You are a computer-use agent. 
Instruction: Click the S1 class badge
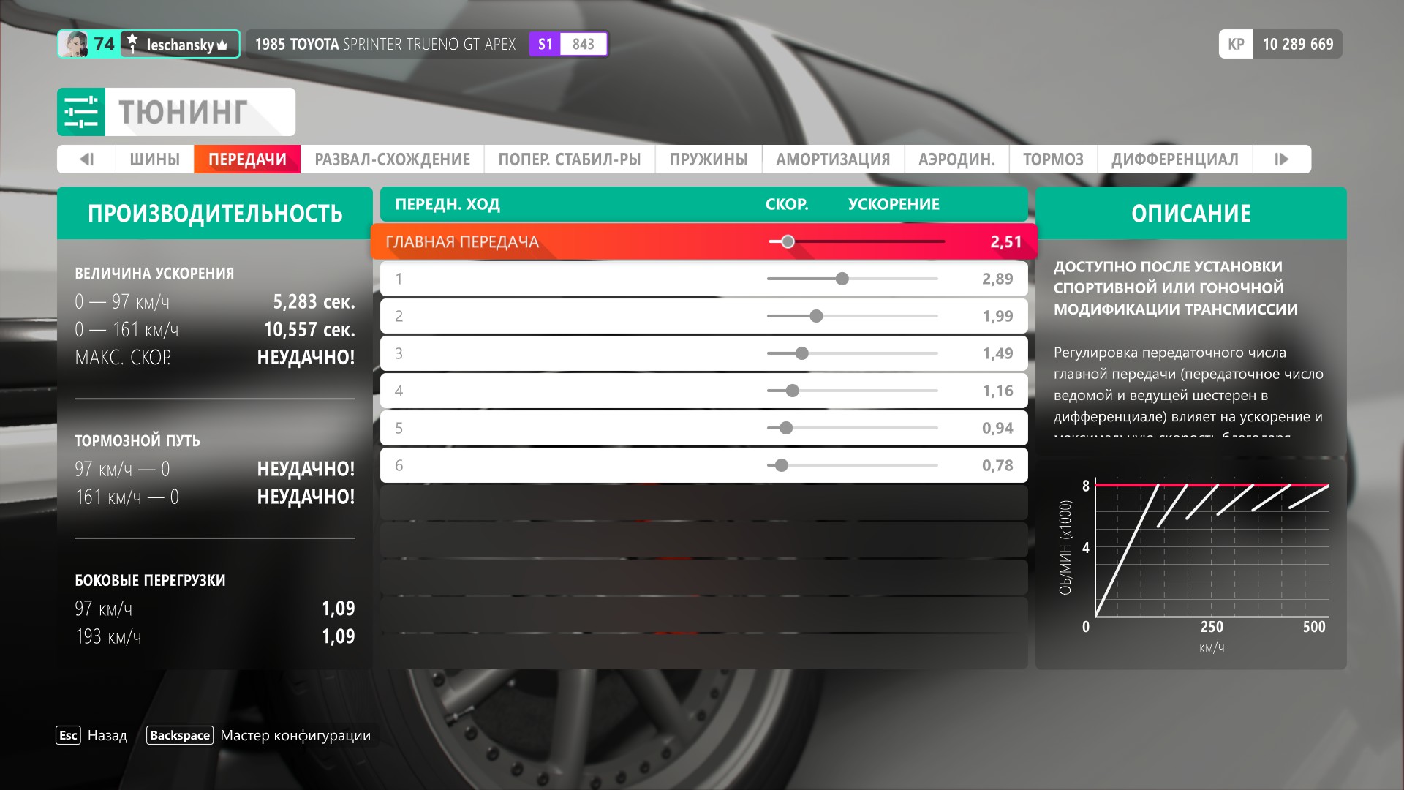coord(546,44)
